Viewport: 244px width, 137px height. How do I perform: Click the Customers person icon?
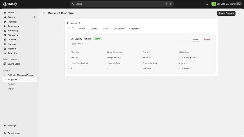point(5,26)
